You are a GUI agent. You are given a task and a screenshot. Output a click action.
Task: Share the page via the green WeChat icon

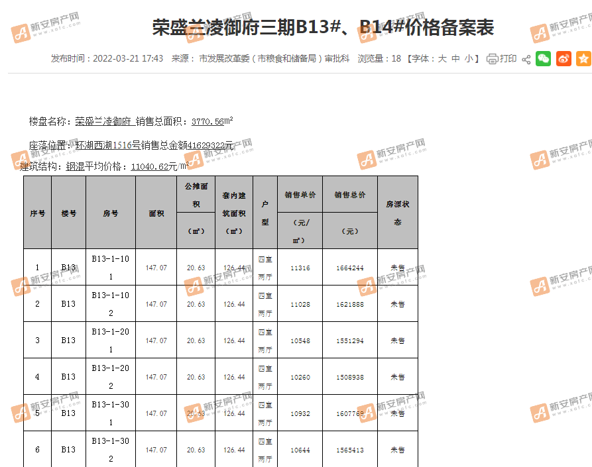point(543,58)
